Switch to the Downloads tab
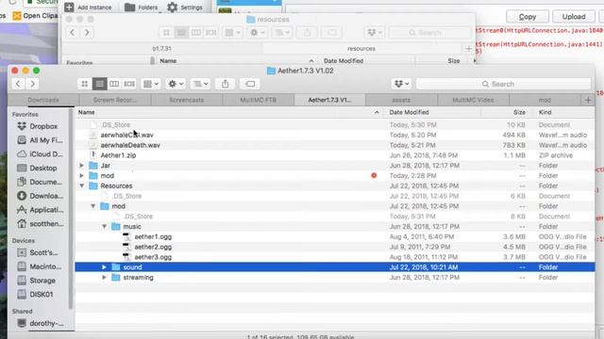The width and height of the screenshot is (604, 339). tap(43, 100)
